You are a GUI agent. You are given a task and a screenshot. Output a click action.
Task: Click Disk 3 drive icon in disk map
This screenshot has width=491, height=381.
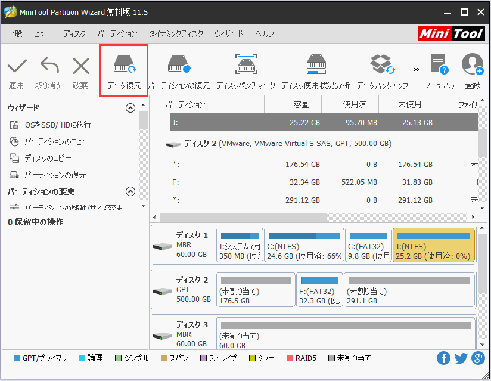click(x=163, y=336)
